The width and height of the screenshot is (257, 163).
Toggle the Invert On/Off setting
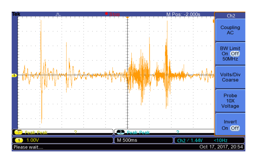pos(230,125)
